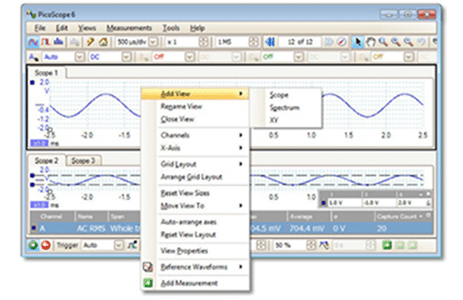Screen dimensions: 463x300
Task: Switch to the Scope 3 tab
Action: pyautogui.click(x=83, y=161)
